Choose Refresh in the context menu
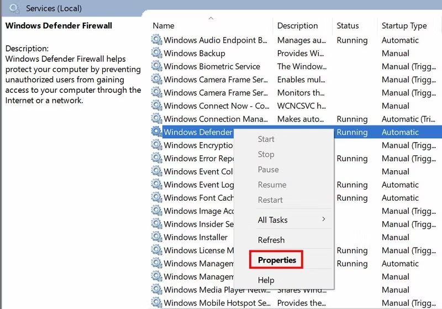This screenshot has width=442, height=309. click(x=271, y=240)
